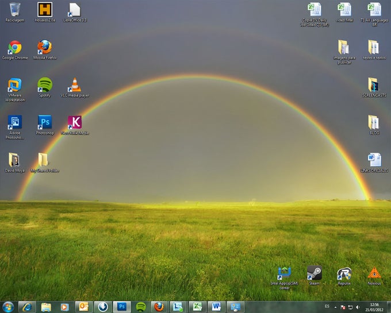Select the imagens para publicar folder

[344, 52]
